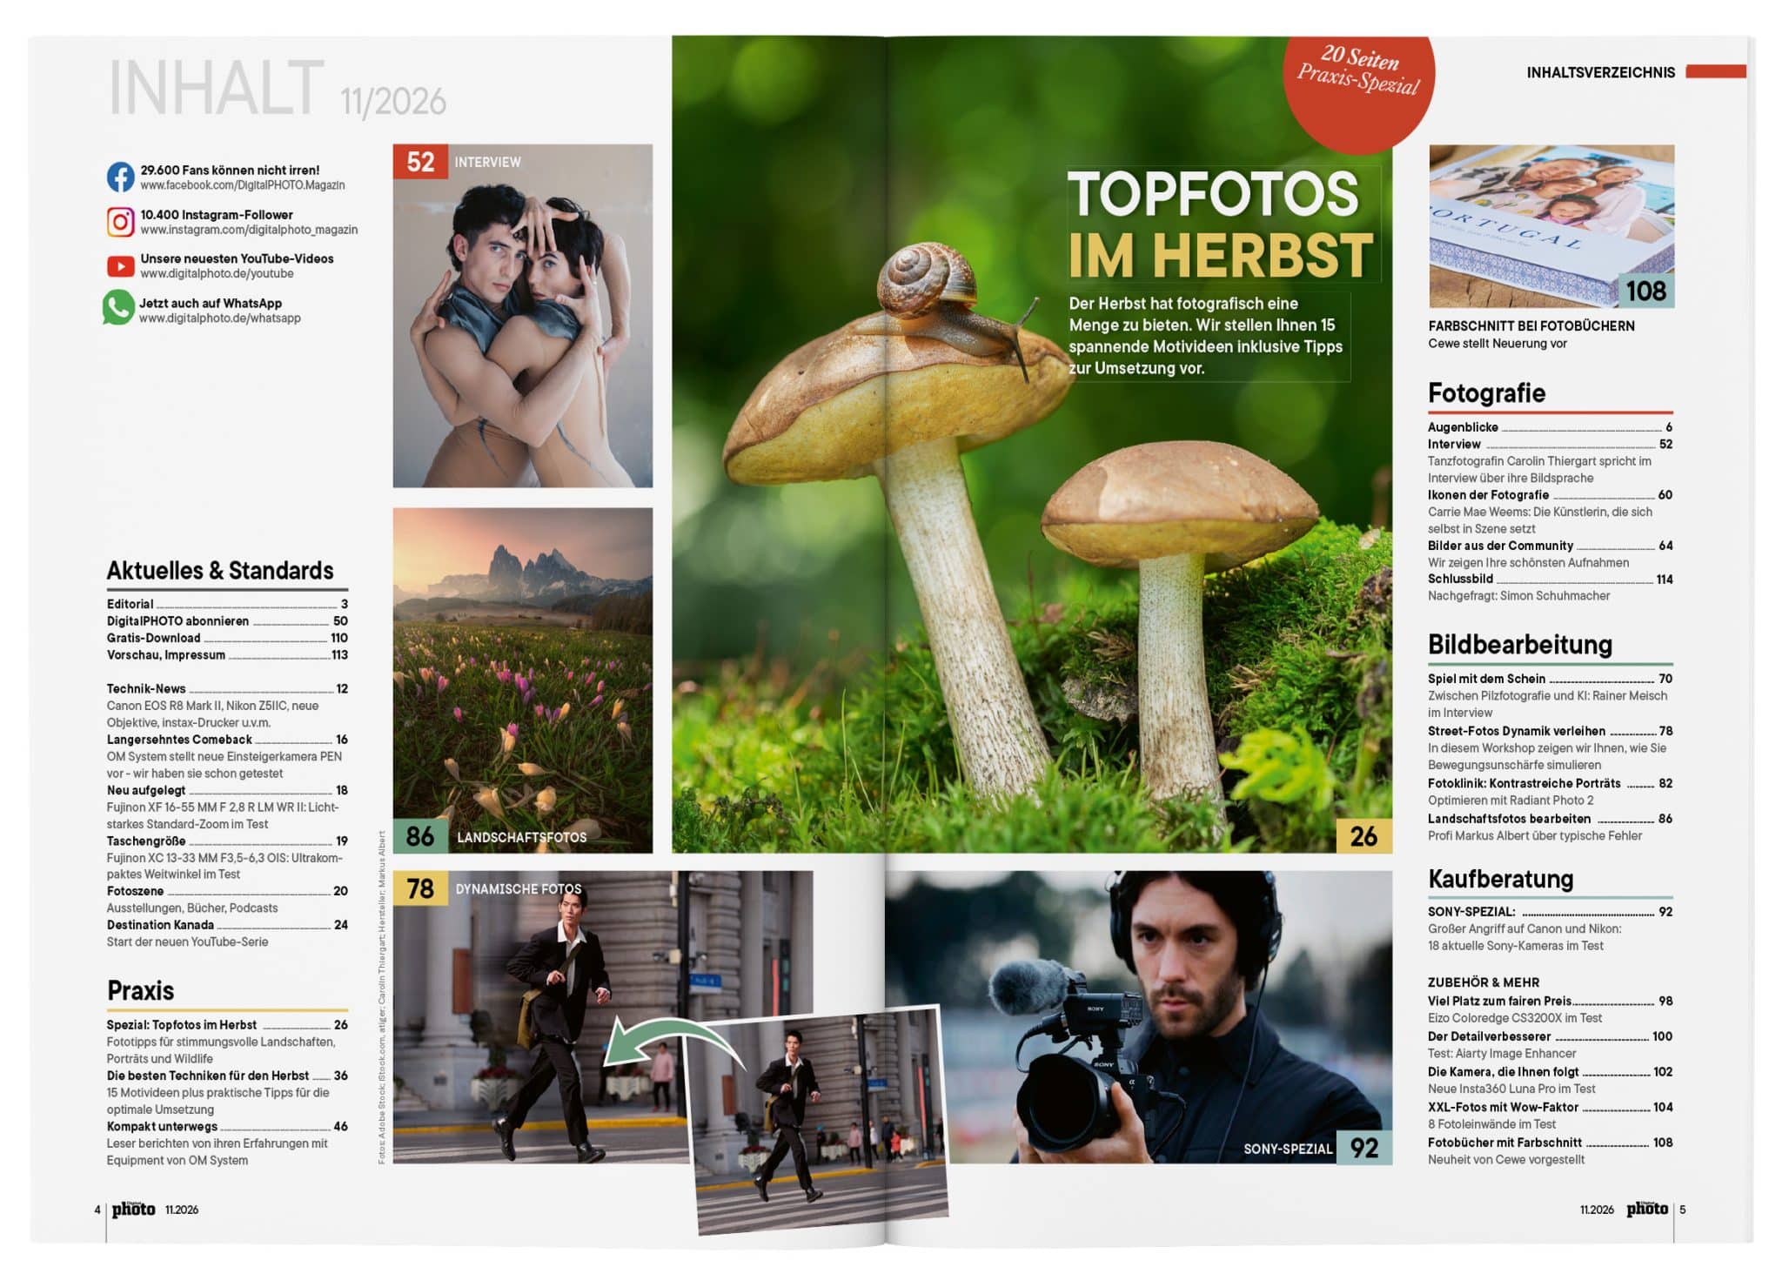
Task: Click the Street-Fotos Dynamik verleihen entry
Action: click(1550, 731)
